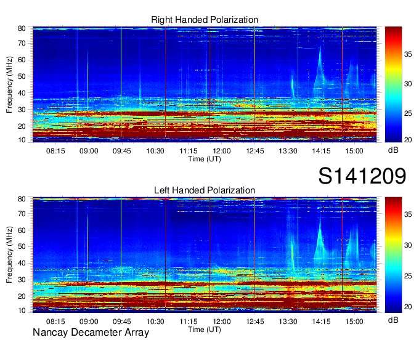
Task: Click the "20" value on Right Handed colorbar
Action: 408,140
